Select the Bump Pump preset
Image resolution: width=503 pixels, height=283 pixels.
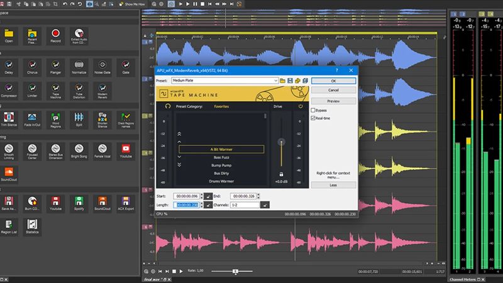tap(221, 165)
